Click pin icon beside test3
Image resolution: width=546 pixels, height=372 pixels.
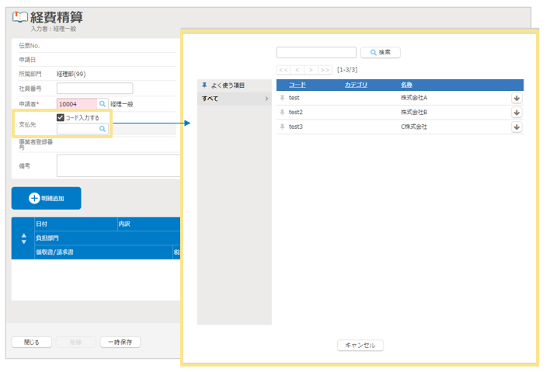[x=283, y=126]
